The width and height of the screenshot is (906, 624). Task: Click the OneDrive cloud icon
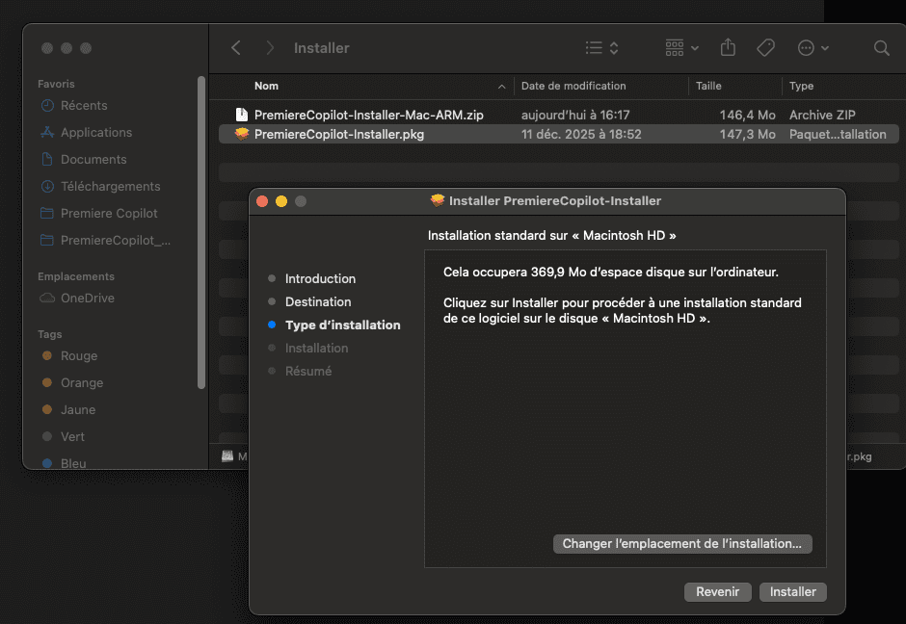(x=47, y=298)
